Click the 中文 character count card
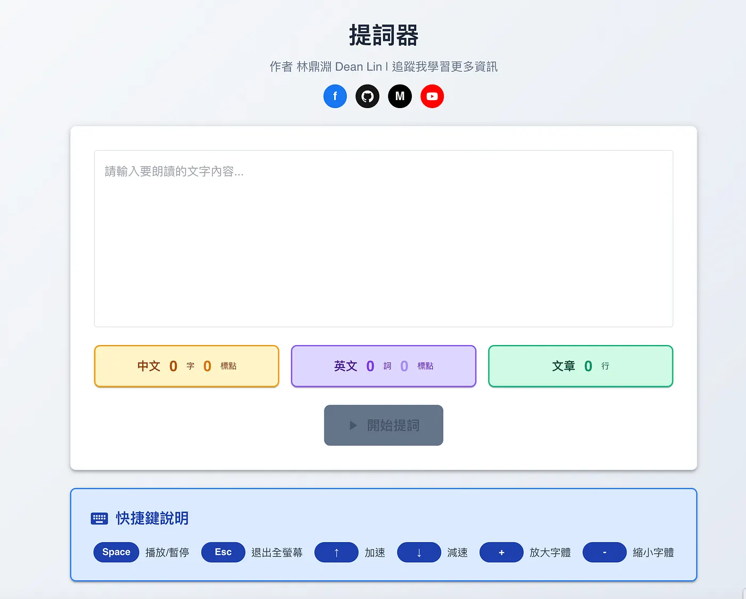The image size is (746, 599). coord(186,366)
